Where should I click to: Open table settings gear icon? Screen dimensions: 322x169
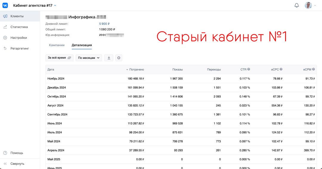click(119, 58)
